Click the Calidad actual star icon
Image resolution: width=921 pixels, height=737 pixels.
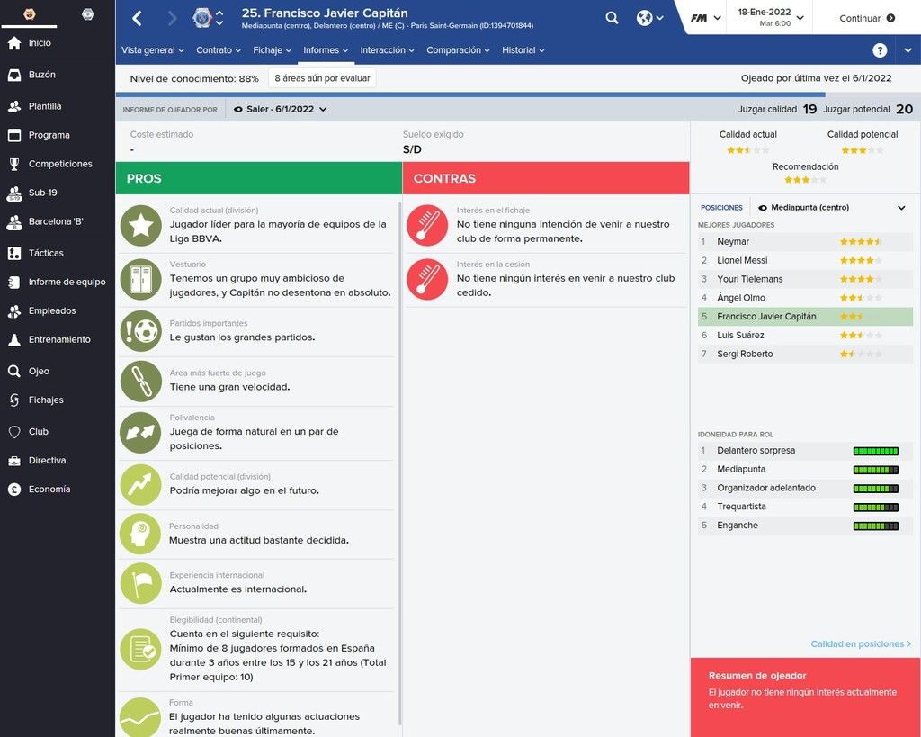tap(141, 225)
